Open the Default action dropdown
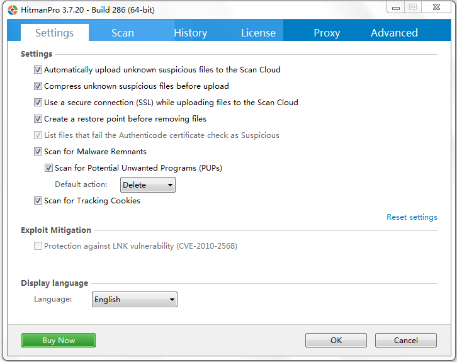457x362 pixels. [148, 185]
